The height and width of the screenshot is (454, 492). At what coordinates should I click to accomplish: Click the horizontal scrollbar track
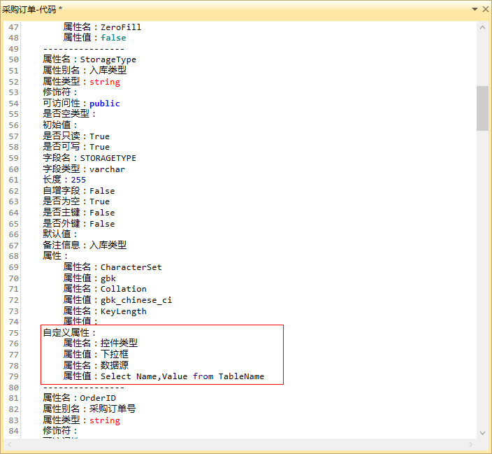coord(238,444)
